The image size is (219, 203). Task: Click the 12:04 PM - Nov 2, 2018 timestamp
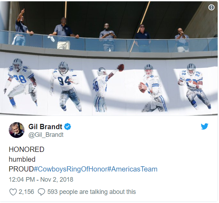tap(41, 180)
